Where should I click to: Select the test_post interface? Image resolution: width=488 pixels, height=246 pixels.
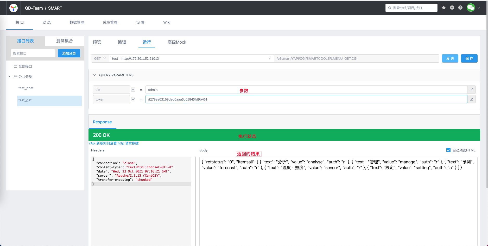(26, 88)
